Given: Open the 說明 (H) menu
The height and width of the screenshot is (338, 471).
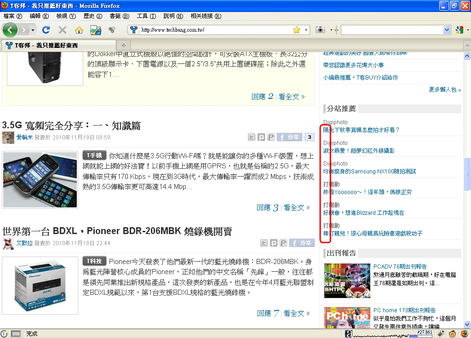Looking at the screenshot, I should [173, 16].
